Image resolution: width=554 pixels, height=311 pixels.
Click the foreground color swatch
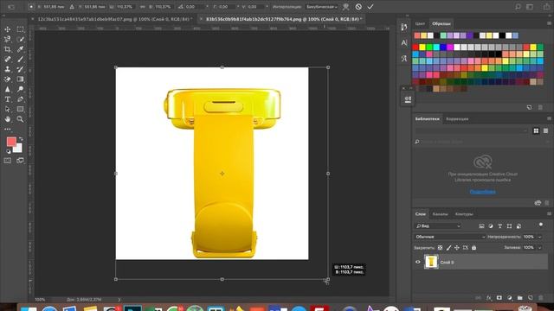pos(11,142)
